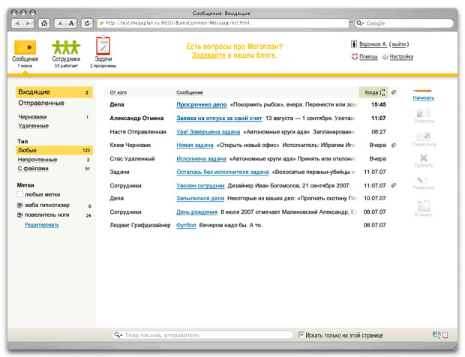Click the В папку folder icon
Image resolution: width=465 pixels, height=357 pixels.
click(x=423, y=205)
